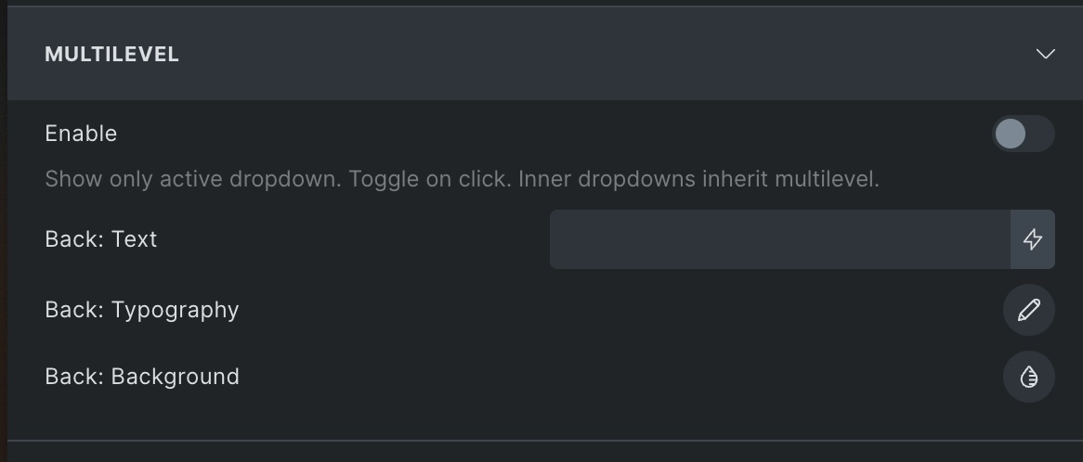The image size is (1083, 462).
Task: Open Back: Typography editor pencil icon
Action: [x=1028, y=310]
